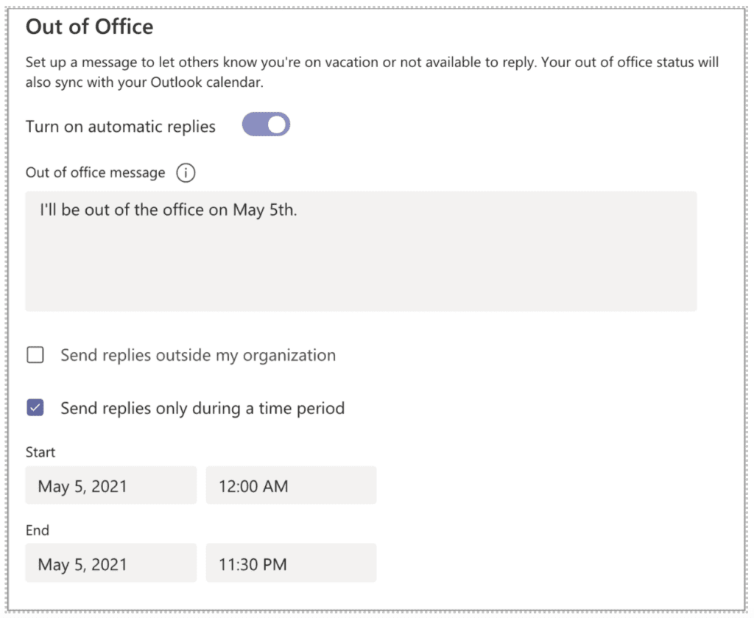
Task: Open the Start time selector showing 12:00 AM
Action: 291,485
